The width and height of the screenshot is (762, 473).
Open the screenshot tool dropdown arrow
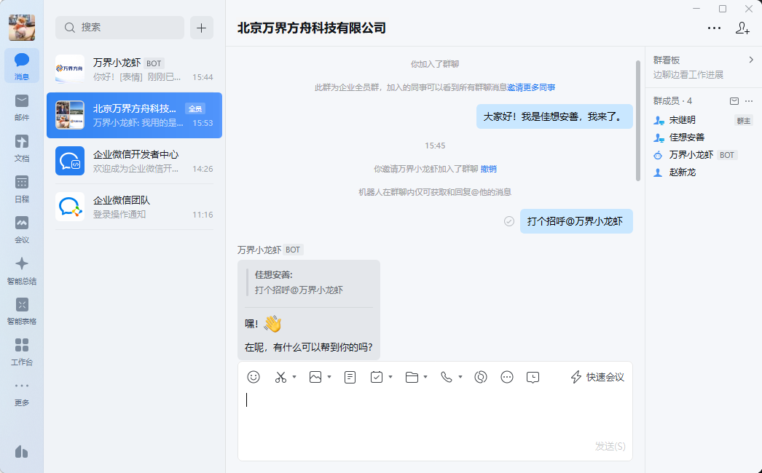[x=294, y=377]
